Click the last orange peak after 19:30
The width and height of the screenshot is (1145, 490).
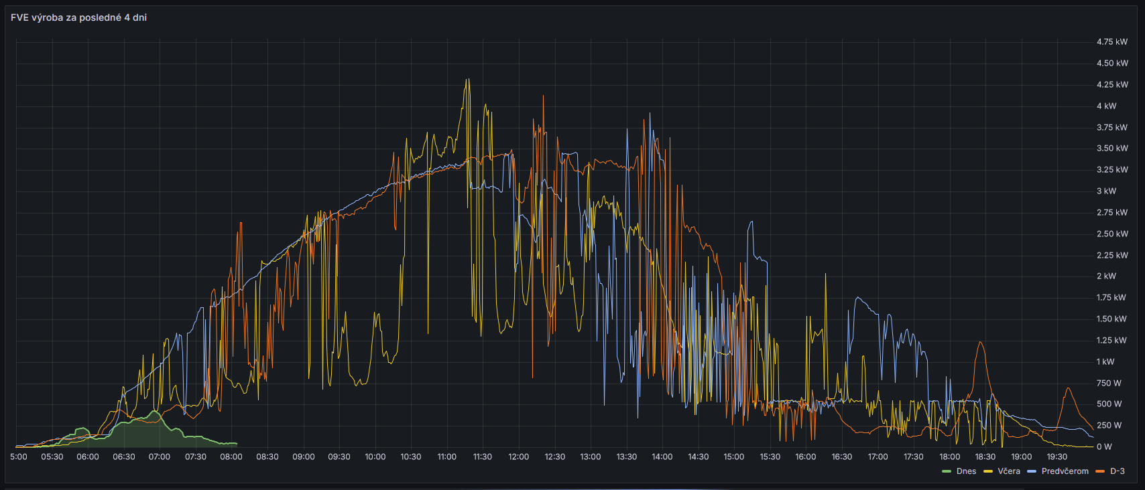coord(1069,388)
